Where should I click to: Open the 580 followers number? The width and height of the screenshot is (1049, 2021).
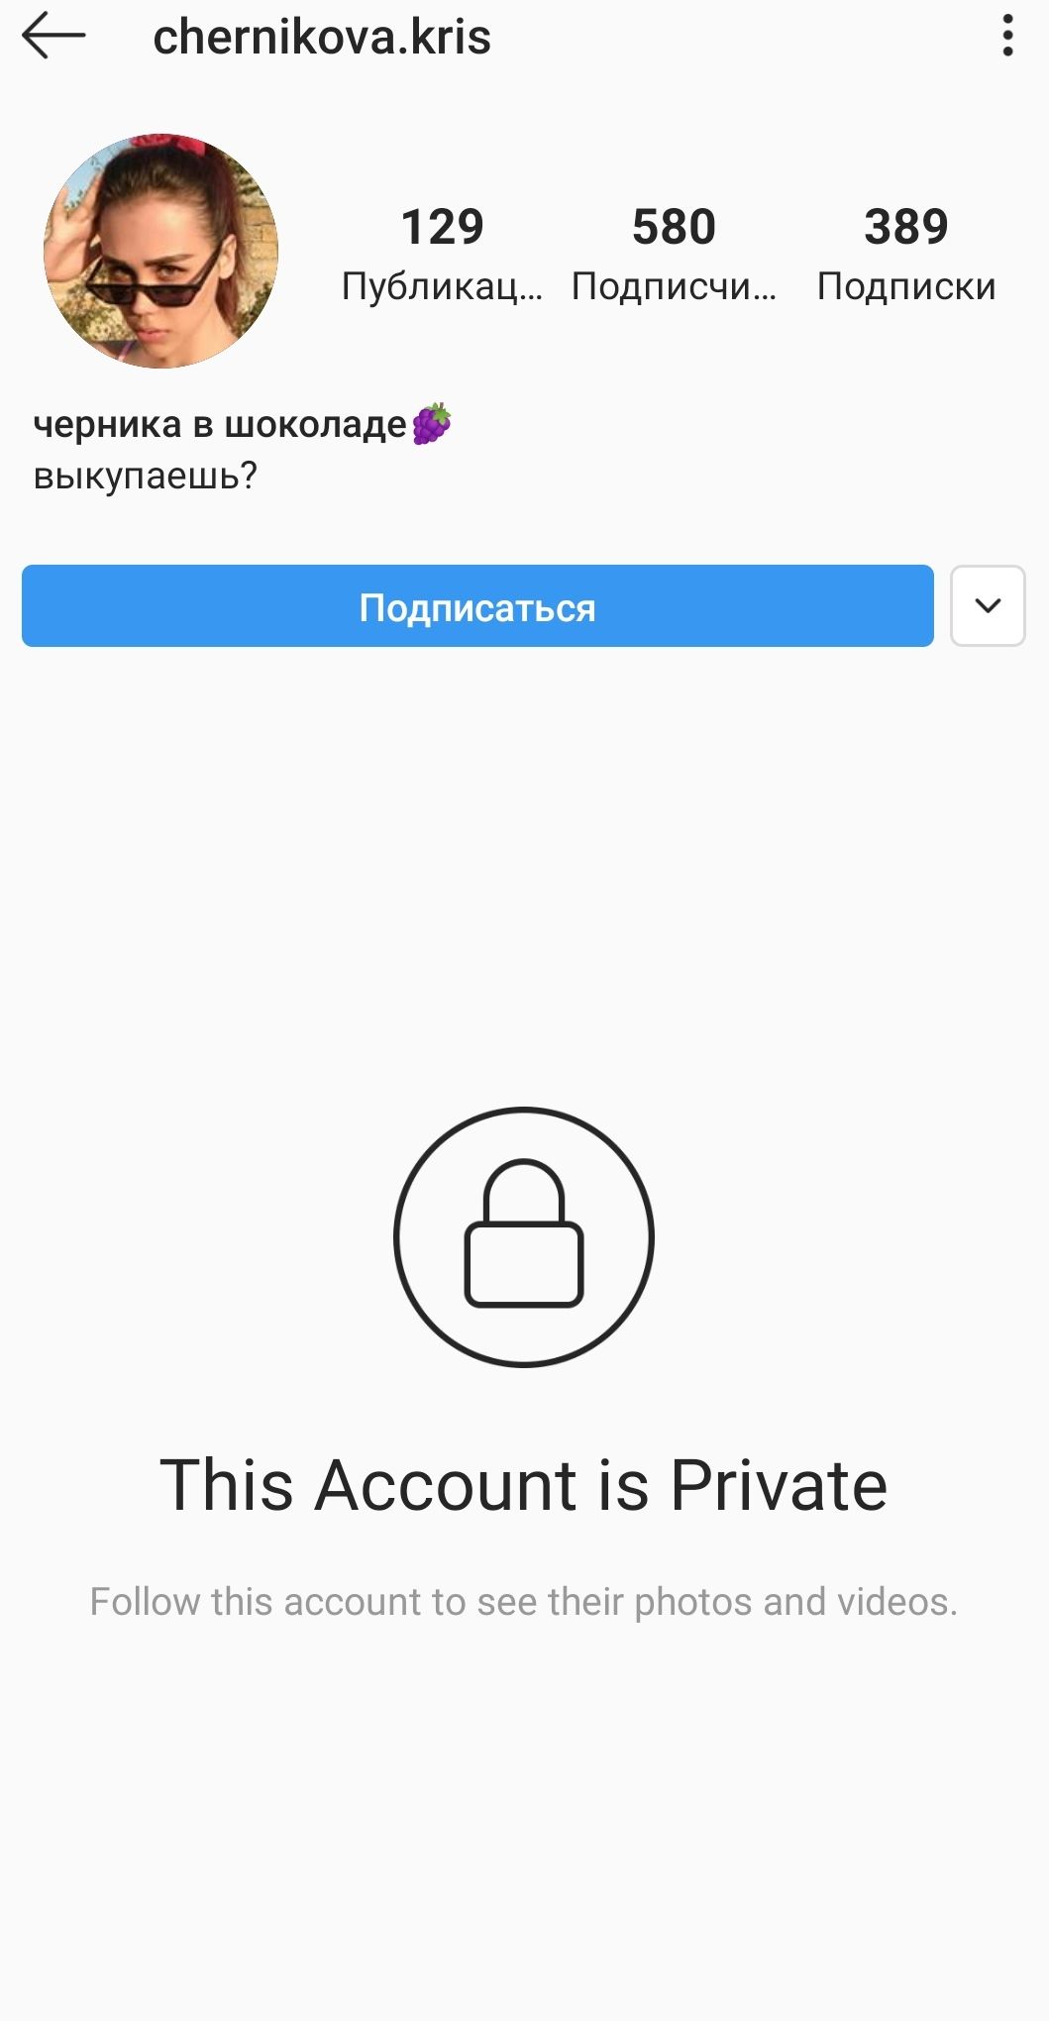pyautogui.click(x=674, y=227)
